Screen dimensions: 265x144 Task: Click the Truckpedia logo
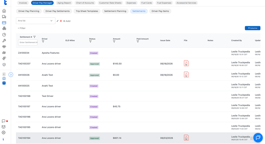click(6, 2)
